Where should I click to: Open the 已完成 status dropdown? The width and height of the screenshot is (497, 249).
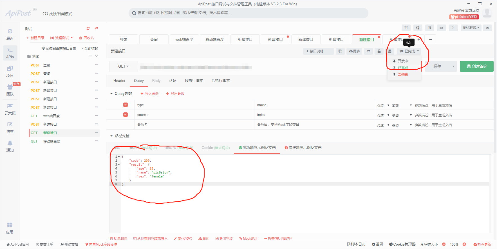click(x=409, y=51)
